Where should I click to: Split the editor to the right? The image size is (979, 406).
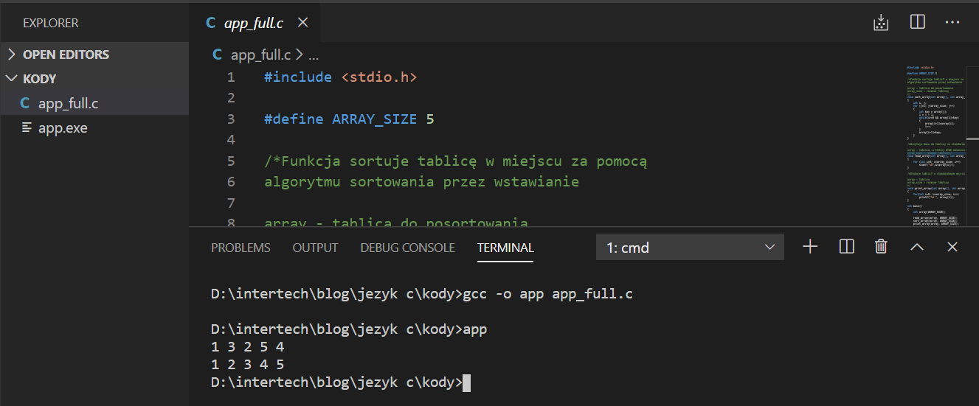[x=917, y=22]
